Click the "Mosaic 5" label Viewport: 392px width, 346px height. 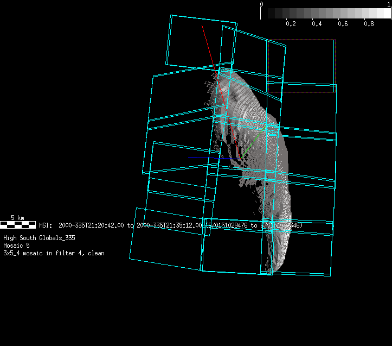[x=16, y=246]
